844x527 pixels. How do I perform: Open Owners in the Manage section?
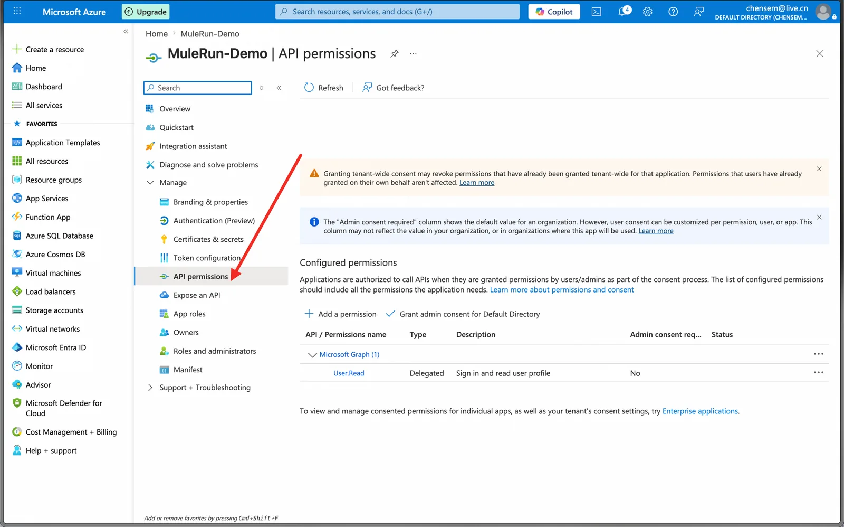click(179, 332)
